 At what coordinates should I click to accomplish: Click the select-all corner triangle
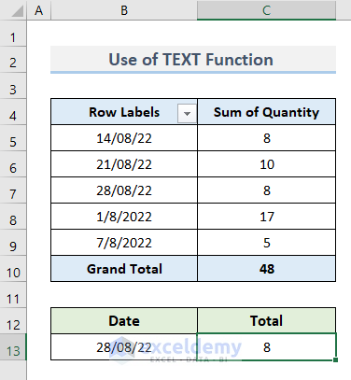pyautogui.click(x=17, y=11)
